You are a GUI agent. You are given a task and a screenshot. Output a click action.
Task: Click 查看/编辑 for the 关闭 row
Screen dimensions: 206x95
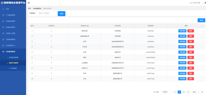182,79
